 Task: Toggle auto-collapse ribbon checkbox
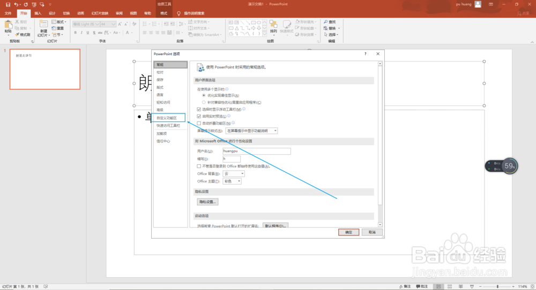point(199,123)
